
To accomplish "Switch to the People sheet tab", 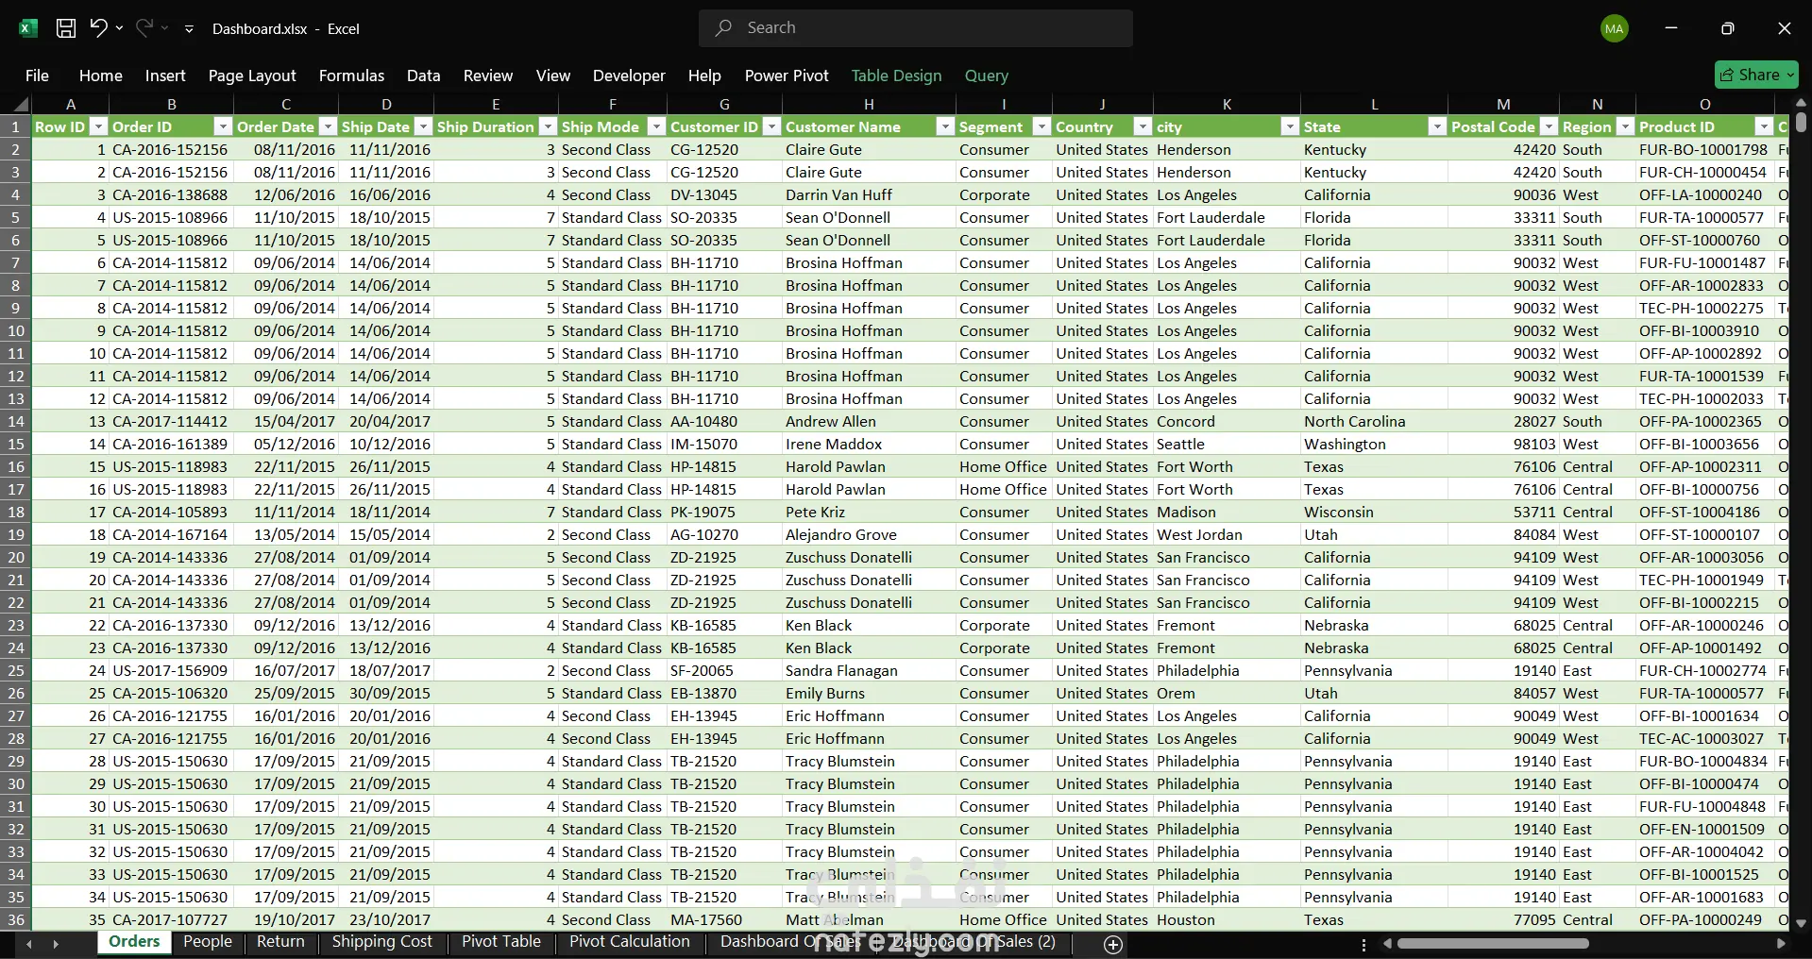I will pyautogui.click(x=208, y=941).
